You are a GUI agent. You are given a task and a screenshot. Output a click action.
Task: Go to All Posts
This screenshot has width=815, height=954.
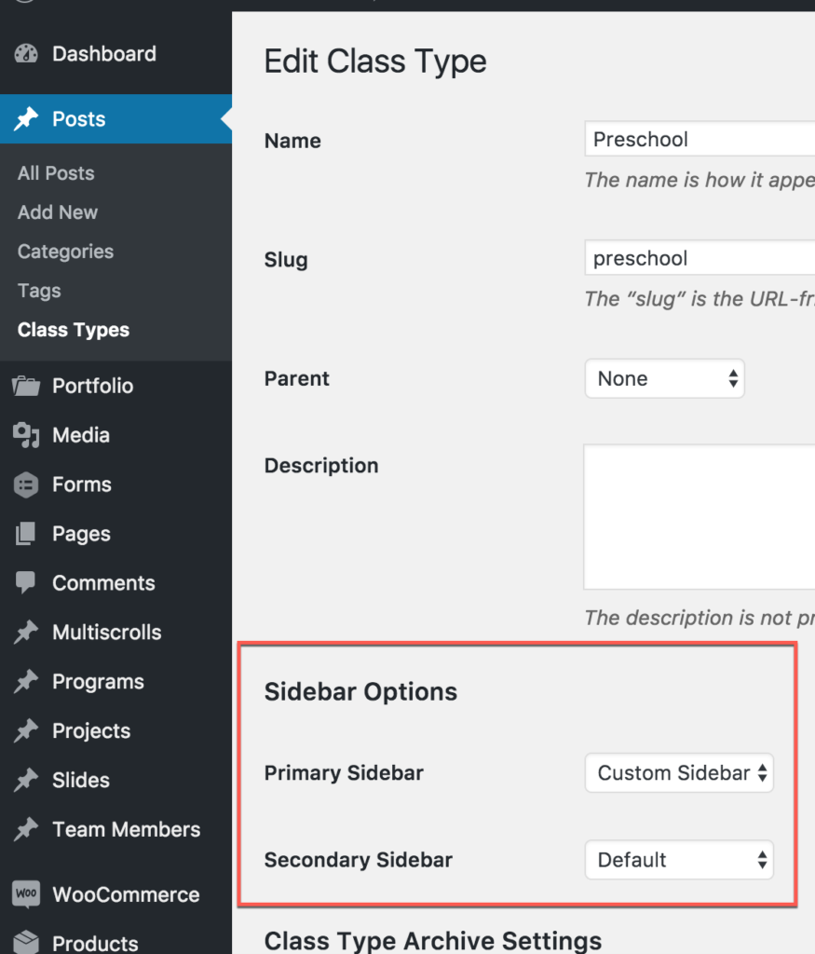coord(55,172)
